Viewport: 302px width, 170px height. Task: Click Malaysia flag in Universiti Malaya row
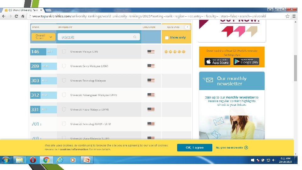tap(151, 51)
